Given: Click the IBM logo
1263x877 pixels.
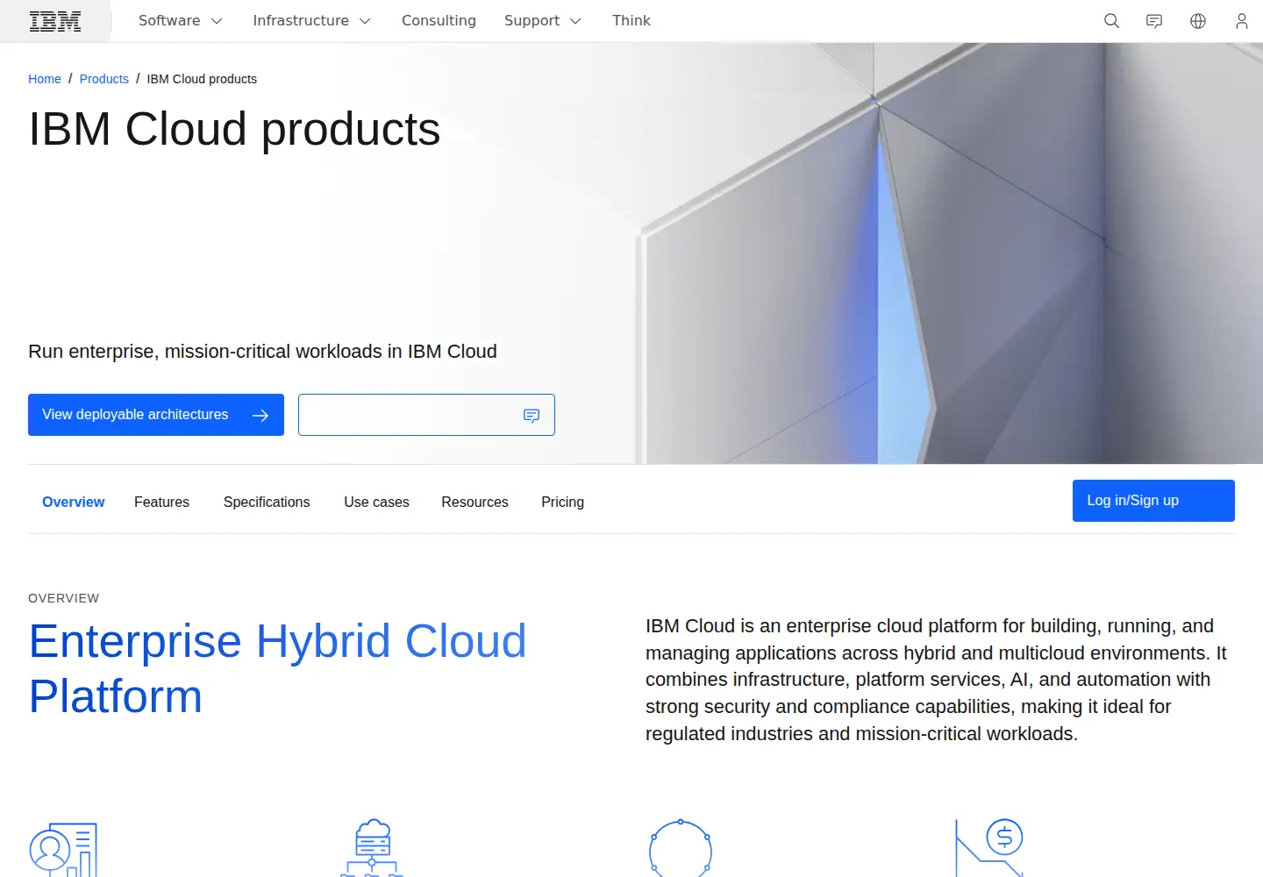Looking at the screenshot, I should coord(55,21).
